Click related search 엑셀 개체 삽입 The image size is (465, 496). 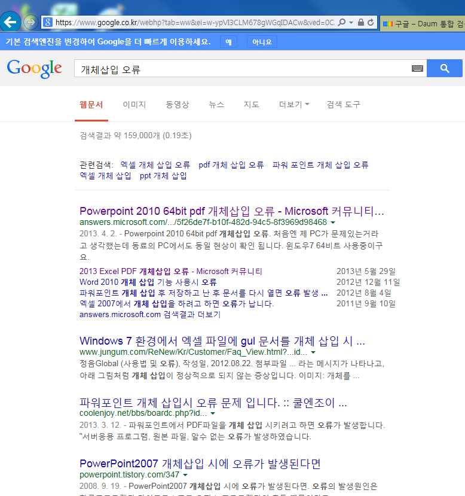tap(106, 175)
